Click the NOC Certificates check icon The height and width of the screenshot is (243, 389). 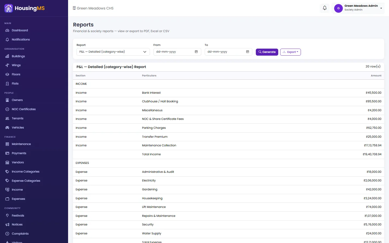click(7, 109)
